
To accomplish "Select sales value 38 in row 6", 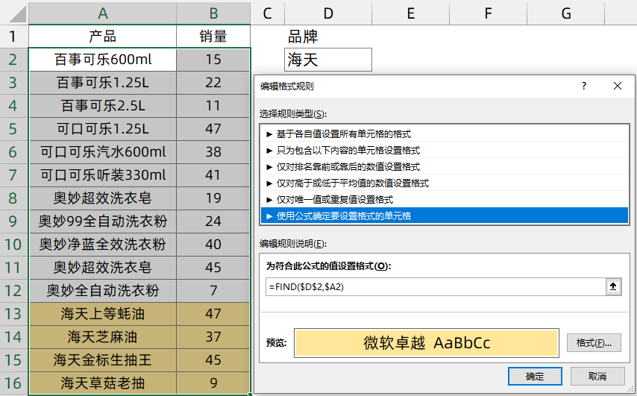I will click(213, 152).
